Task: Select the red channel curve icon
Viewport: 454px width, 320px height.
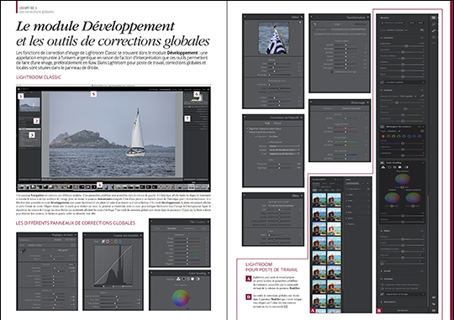Action: click(112, 241)
